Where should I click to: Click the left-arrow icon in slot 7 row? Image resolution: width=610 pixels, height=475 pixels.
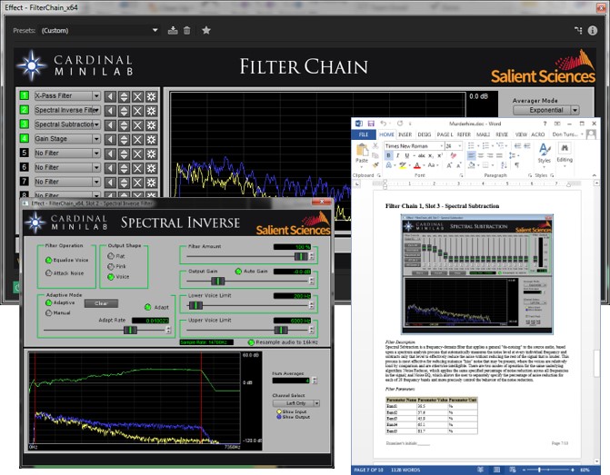coord(110,183)
